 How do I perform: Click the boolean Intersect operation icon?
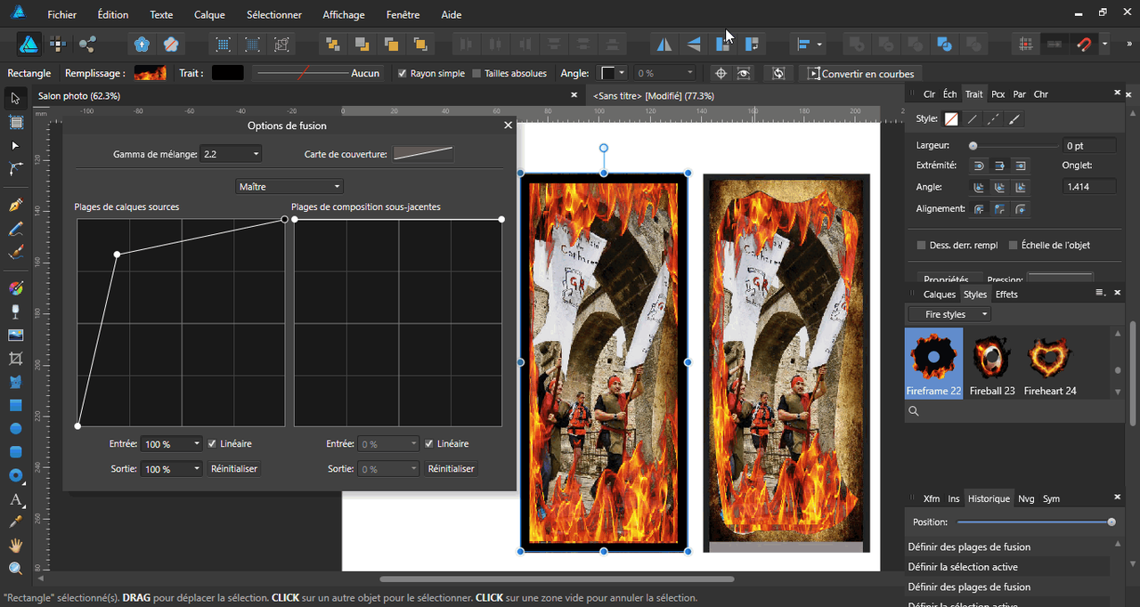pyautogui.click(x=916, y=44)
